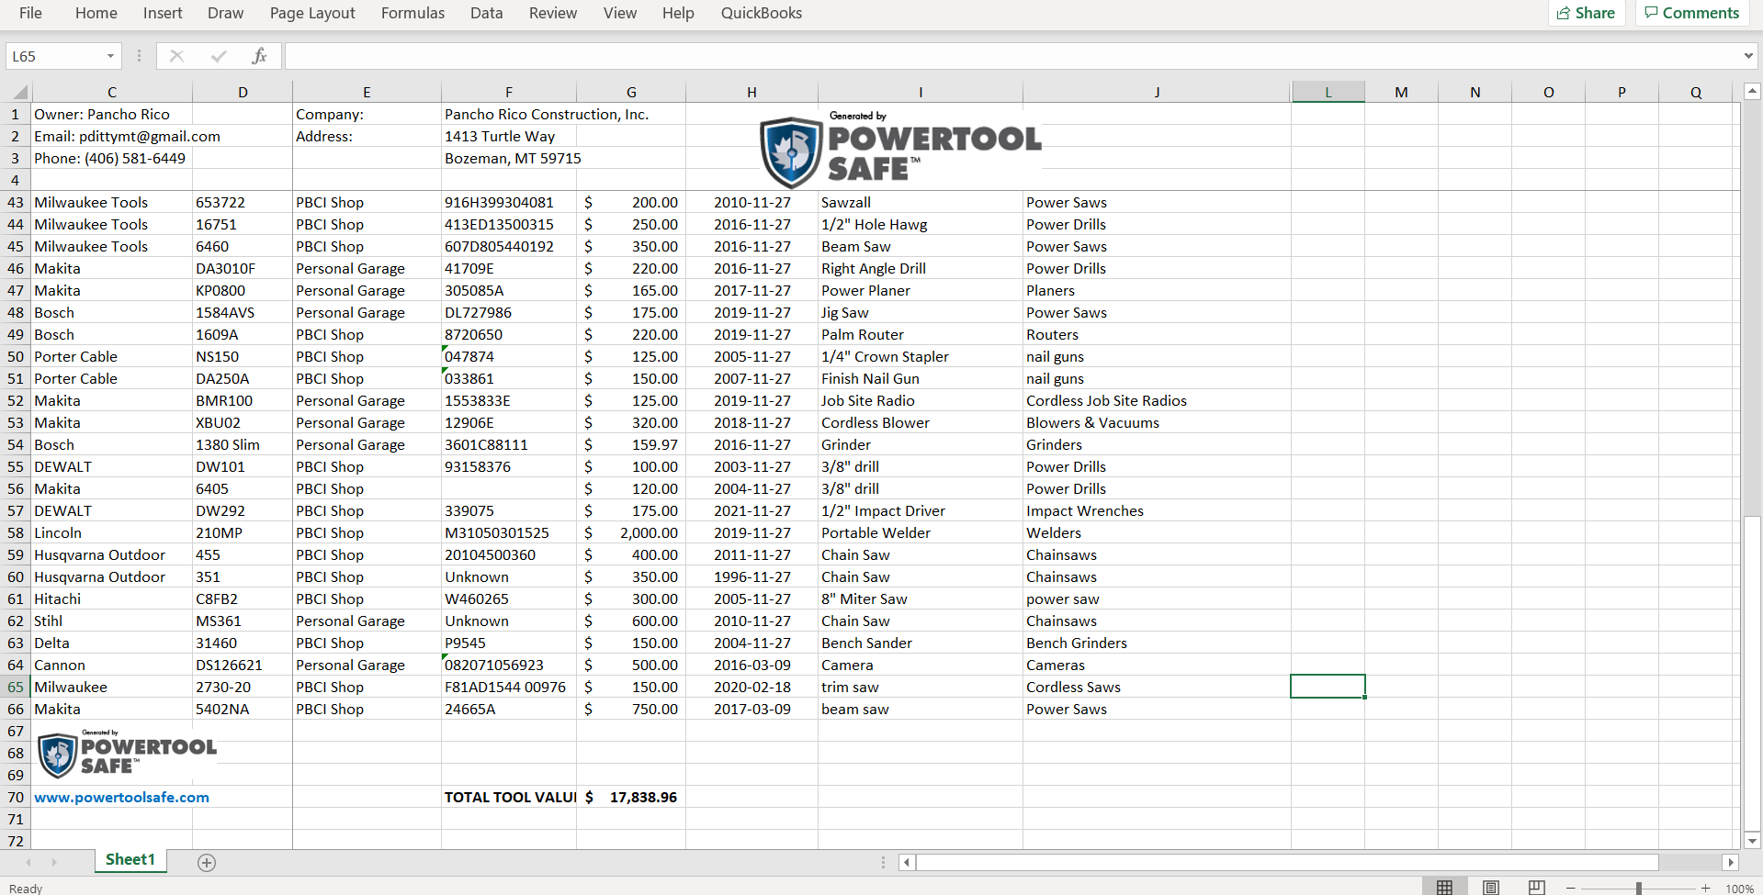The image size is (1763, 895).
Task: Open the Review tab
Action: (x=553, y=13)
